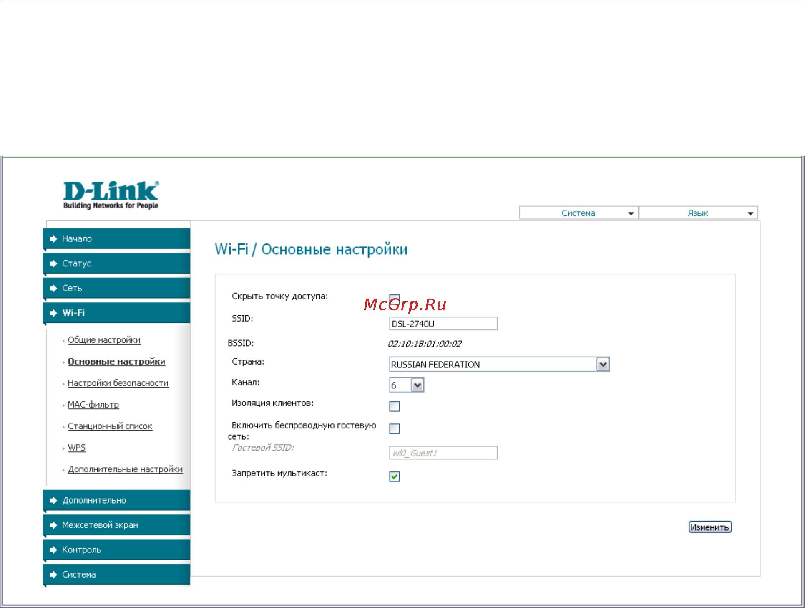805x608 pixels.
Task: Click the BSSID value 02:10:18:01:00:02
Action: click(425, 344)
